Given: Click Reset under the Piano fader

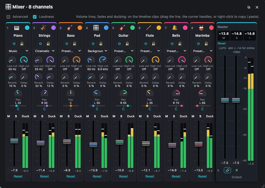Looking at the screenshot, I should pyautogui.click(x=18, y=176).
